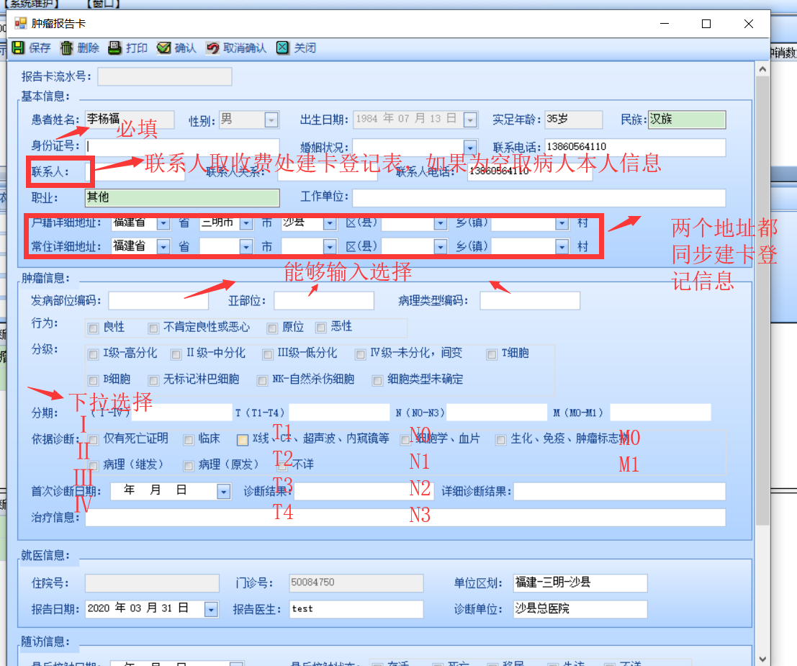
Task: Click the vertical scrollbar down arrow
Action: pos(762,659)
